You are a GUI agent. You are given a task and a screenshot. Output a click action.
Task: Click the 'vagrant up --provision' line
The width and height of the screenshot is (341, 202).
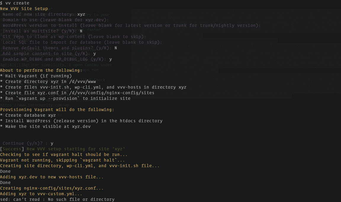click(65, 99)
